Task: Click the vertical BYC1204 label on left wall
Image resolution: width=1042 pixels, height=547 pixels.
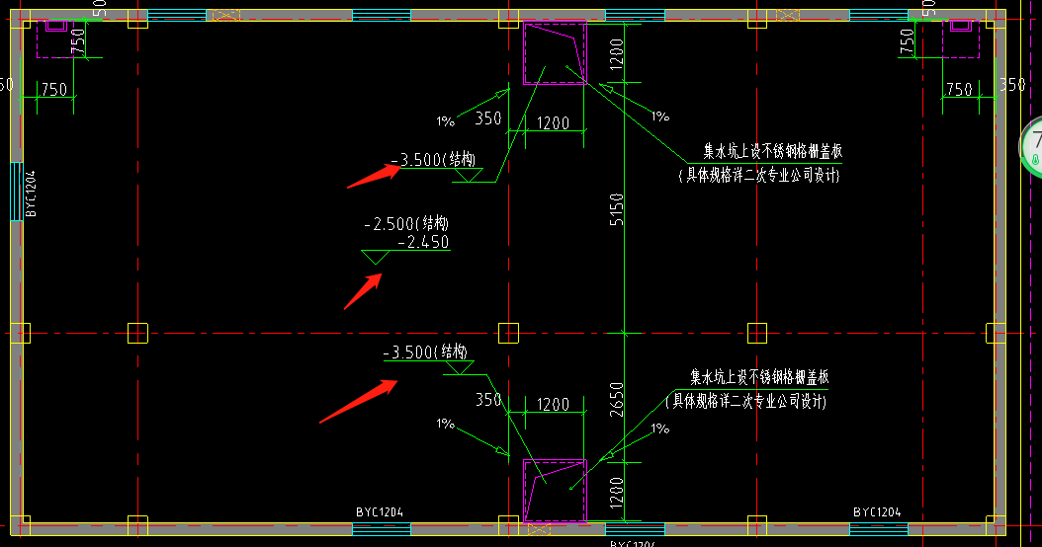Action: pyautogui.click(x=32, y=194)
